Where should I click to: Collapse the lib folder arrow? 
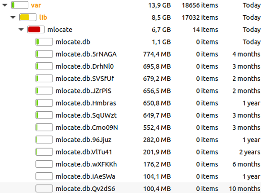coord(13,18)
